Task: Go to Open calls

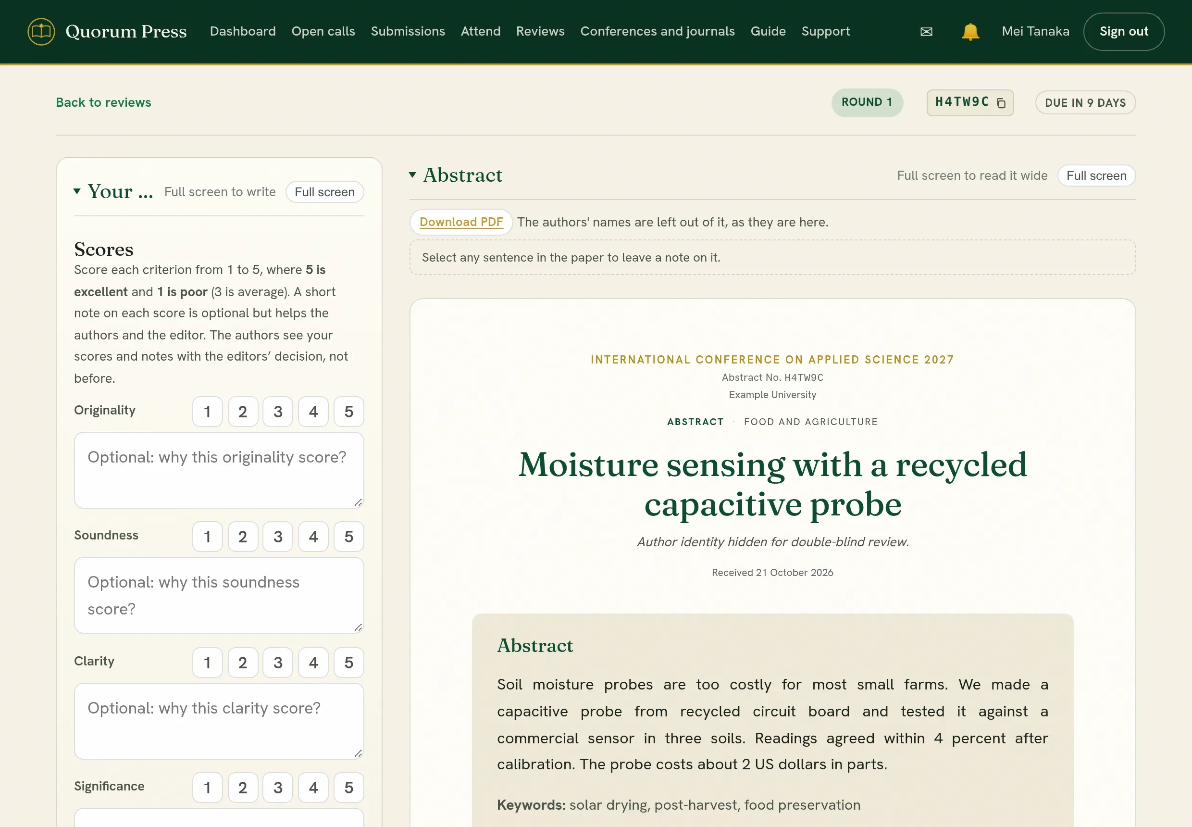Action: click(x=323, y=31)
